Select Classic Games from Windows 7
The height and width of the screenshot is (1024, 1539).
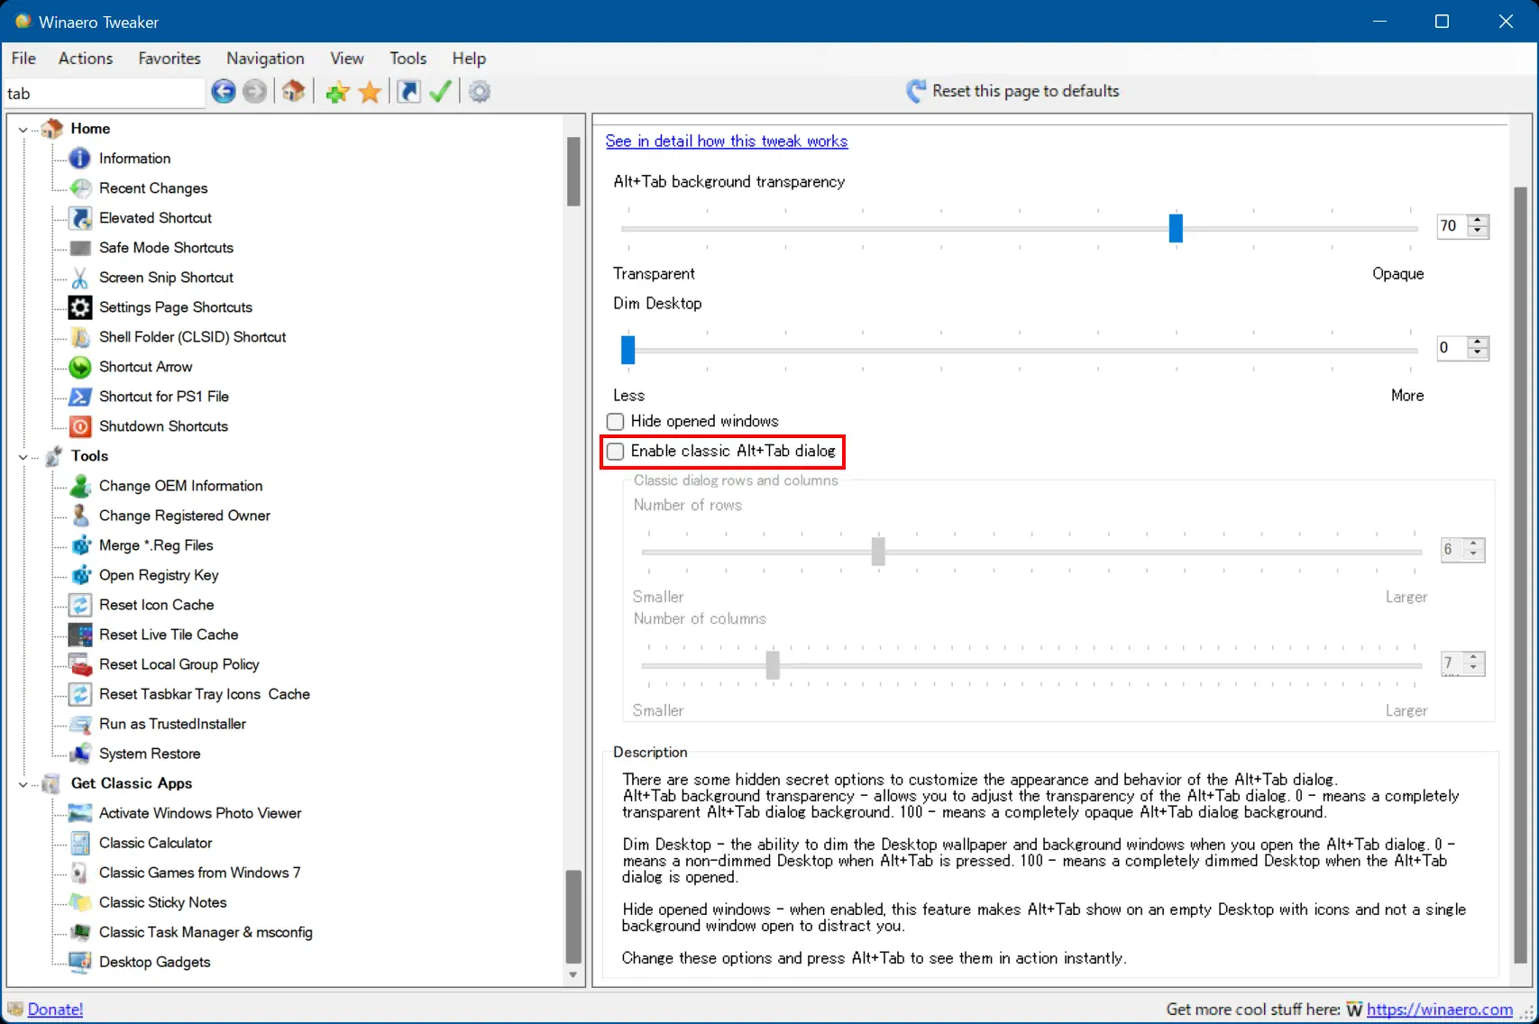(x=199, y=873)
